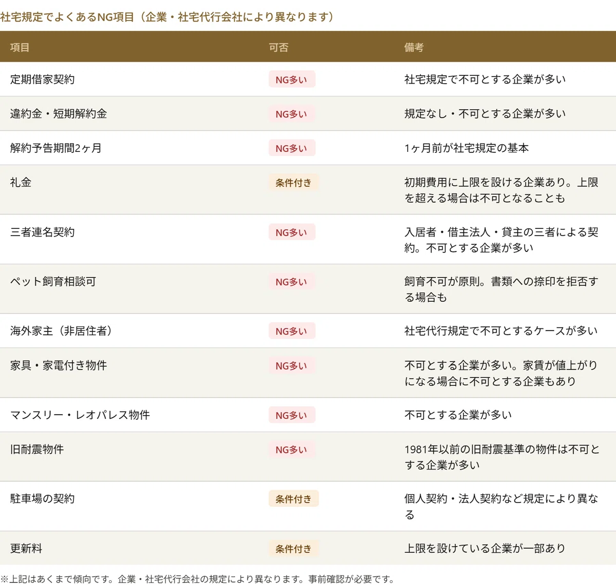Select the 違約金・短期解約金 row label
This screenshot has width=616, height=585.
[x=59, y=114]
